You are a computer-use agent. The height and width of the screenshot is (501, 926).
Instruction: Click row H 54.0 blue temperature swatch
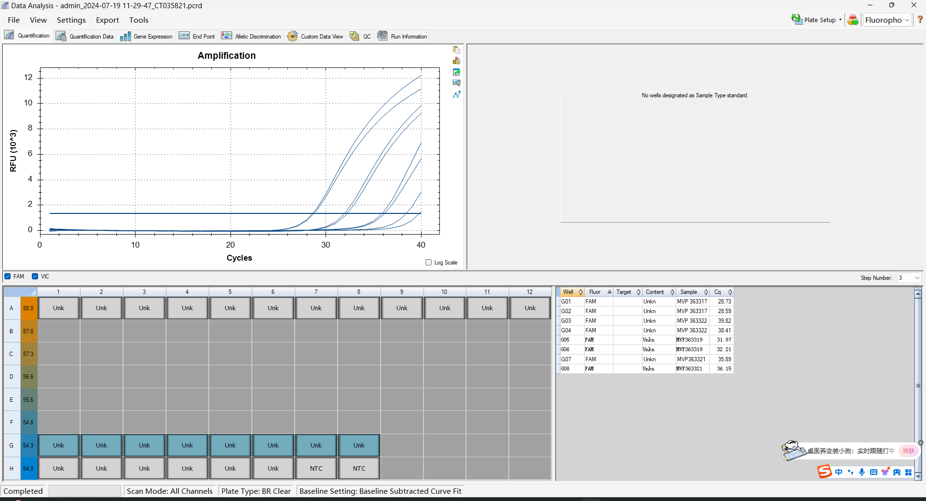pos(28,469)
